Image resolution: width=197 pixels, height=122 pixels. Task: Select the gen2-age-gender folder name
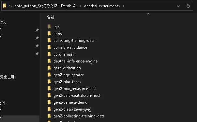[68, 75]
